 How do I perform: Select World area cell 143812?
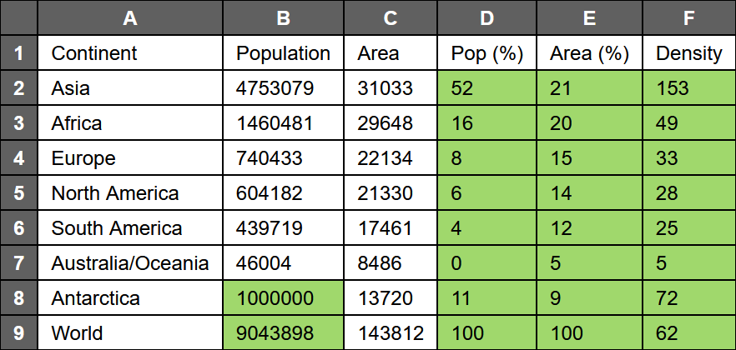pos(390,333)
